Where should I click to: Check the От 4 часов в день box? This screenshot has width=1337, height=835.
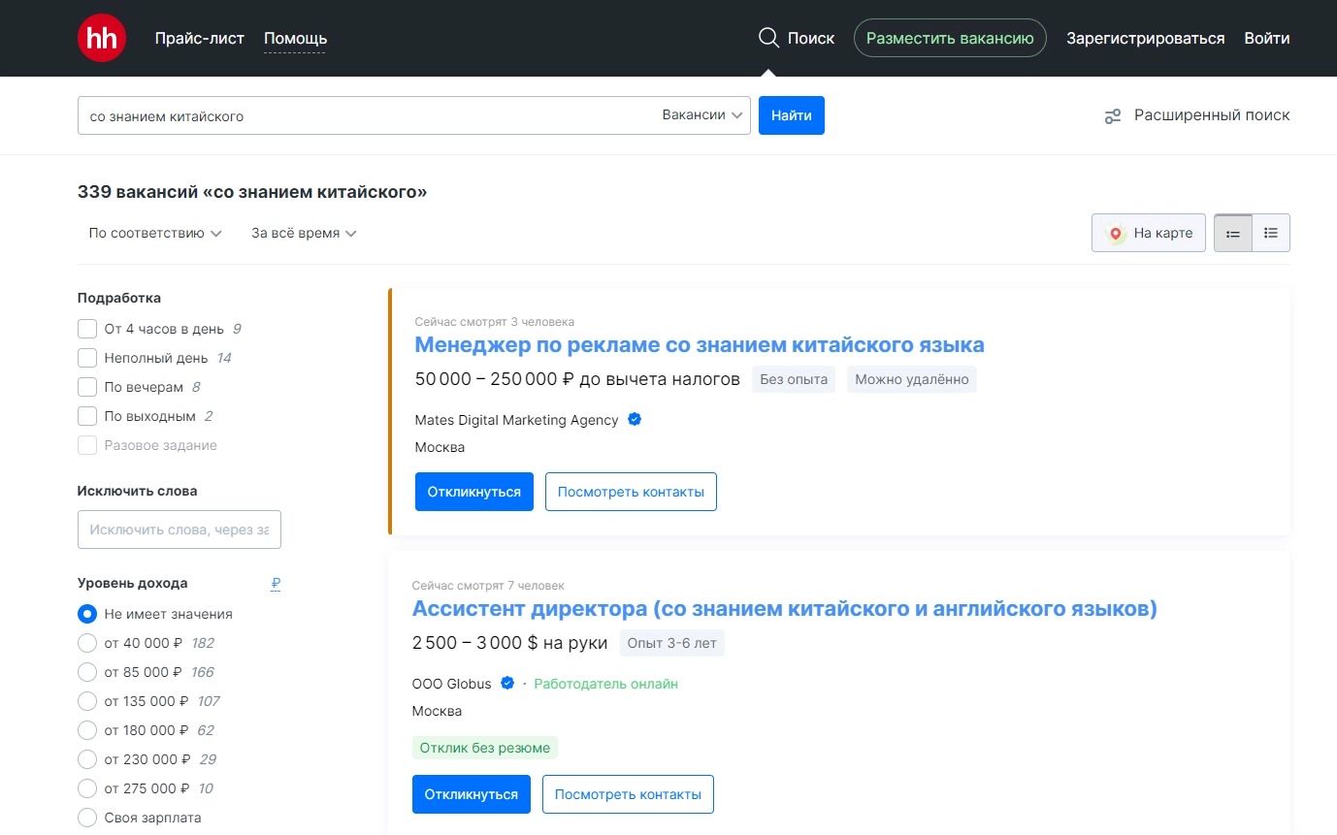click(87, 329)
